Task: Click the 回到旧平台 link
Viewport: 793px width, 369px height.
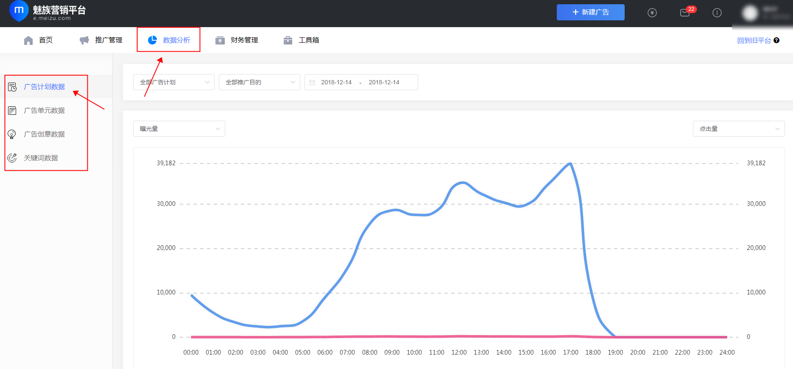Action: pyautogui.click(x=754, y=40)
